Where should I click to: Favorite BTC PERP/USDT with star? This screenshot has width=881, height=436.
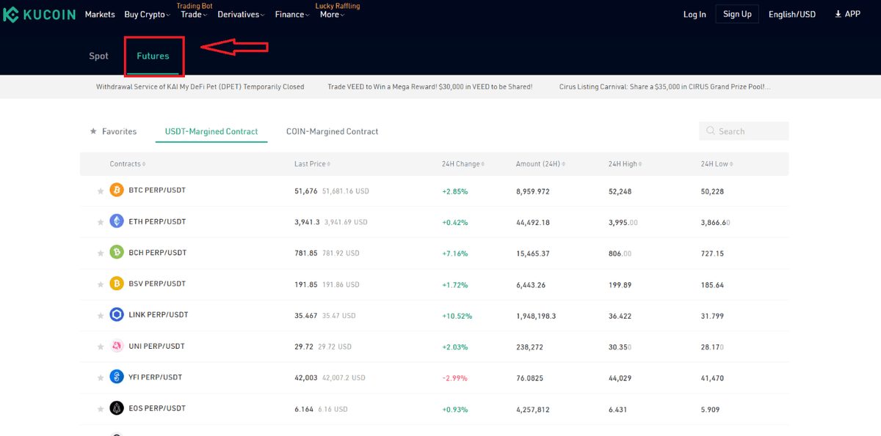[x=101, y=191]
